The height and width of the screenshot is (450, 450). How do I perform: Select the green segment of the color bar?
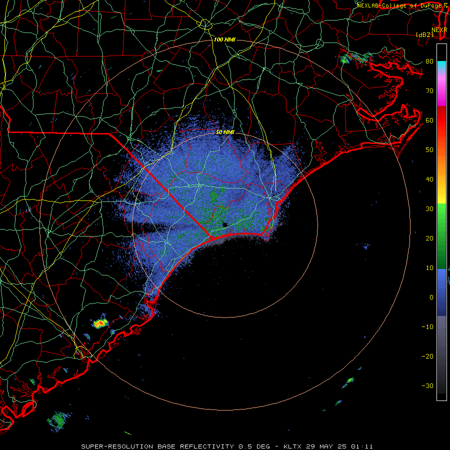(441, 236)
